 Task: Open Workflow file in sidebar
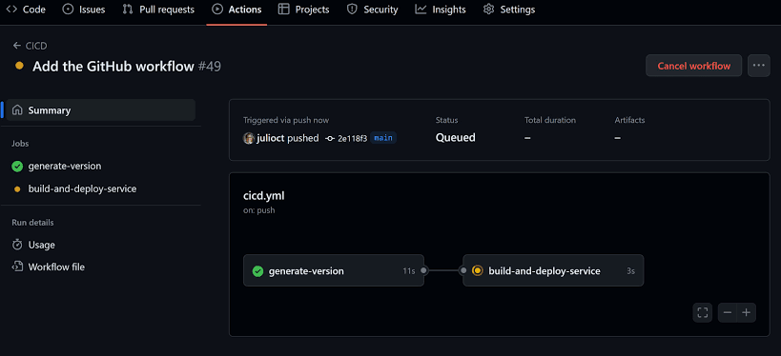tap(49, 267)
